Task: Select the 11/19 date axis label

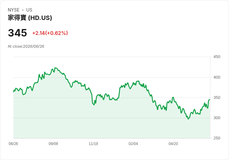Action: click(x=93, y=143)
